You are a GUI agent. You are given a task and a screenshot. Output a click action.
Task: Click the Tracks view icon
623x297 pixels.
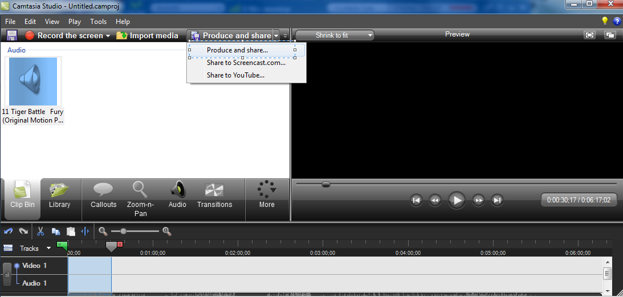tap(8, 248)
